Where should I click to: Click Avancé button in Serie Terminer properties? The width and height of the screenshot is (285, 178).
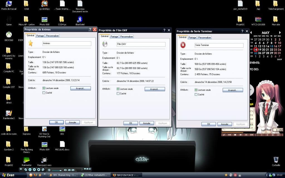[233, 90]
